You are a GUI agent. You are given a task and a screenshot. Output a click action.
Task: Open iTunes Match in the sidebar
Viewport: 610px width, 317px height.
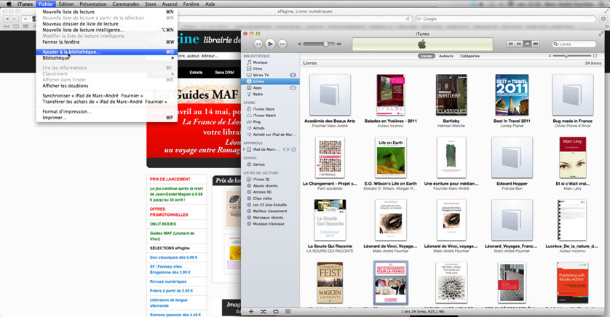[x=264, y=116]
